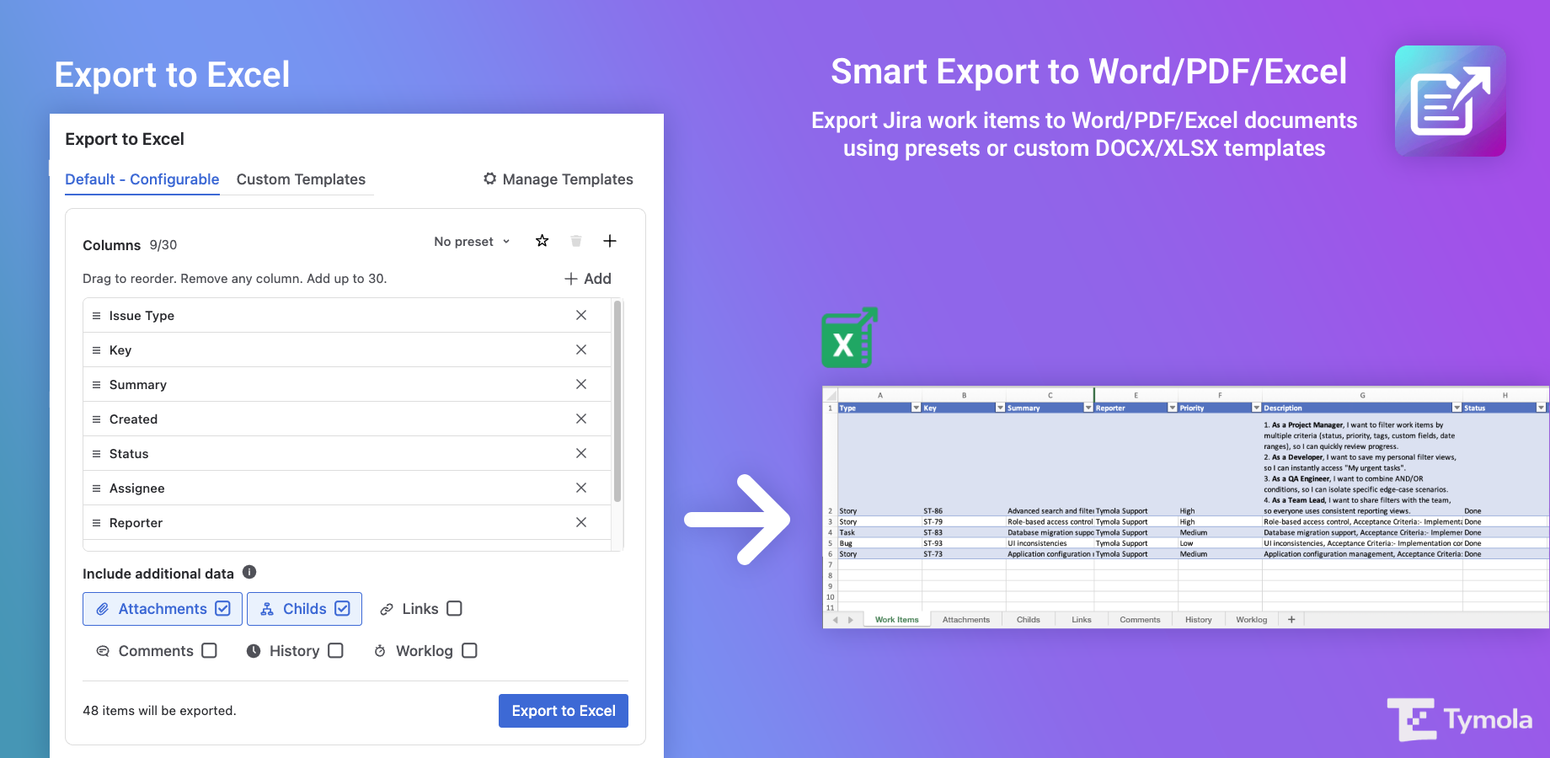The height and width of the screenshot is (758, 1550).
Task: Open the Childs sheet tab
Action: pos(1029,620)
